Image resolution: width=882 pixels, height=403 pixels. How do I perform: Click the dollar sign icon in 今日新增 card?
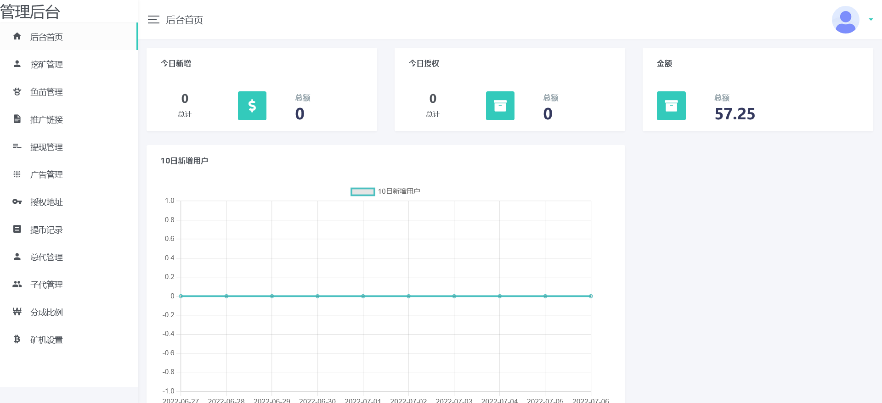click(252, 106)
